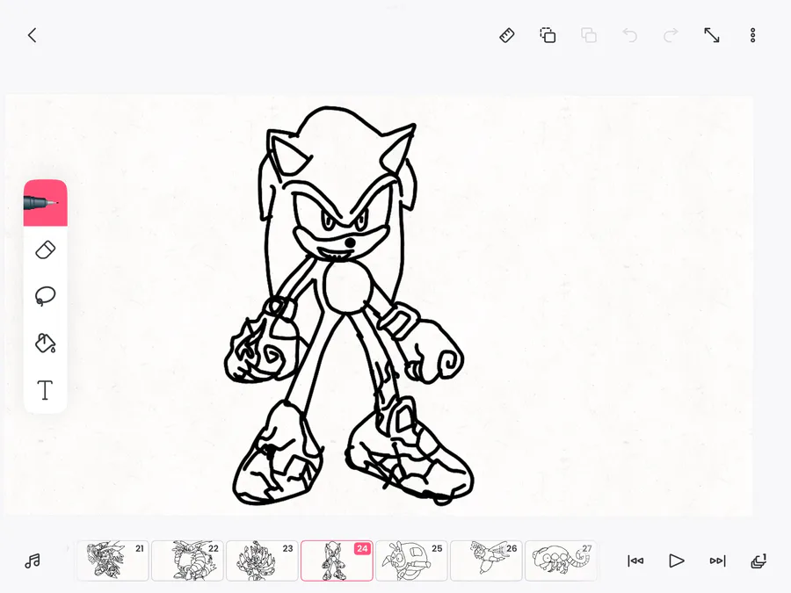Go back using the left chevron
The height and width of the screenshot is (593, 791).
(32, 35)
